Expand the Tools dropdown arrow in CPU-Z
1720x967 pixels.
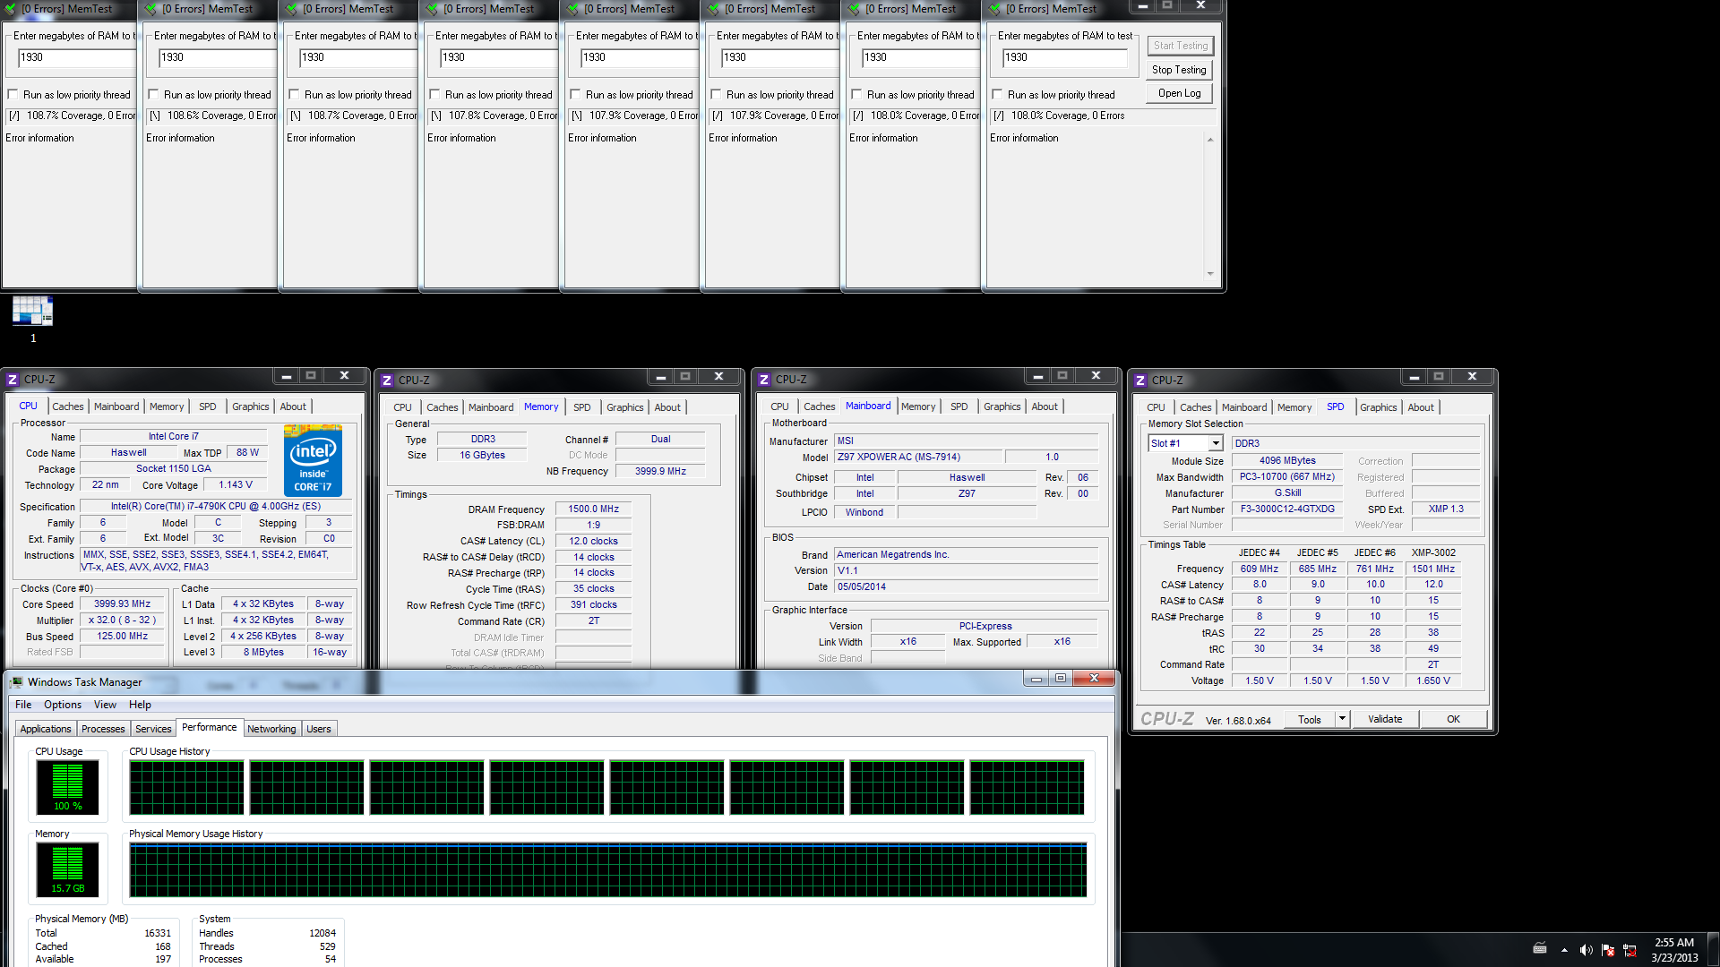(x=1342, y=719)
